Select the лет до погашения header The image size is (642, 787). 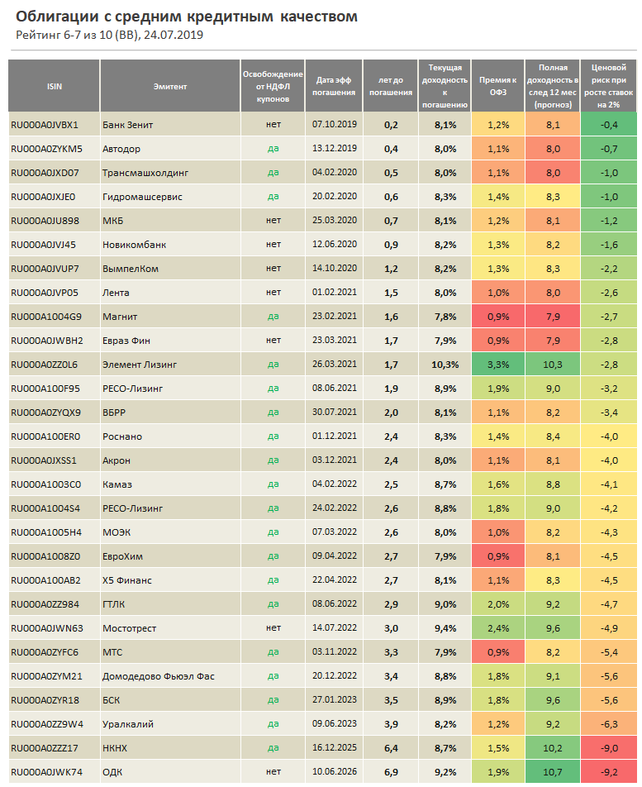(390, 85)
